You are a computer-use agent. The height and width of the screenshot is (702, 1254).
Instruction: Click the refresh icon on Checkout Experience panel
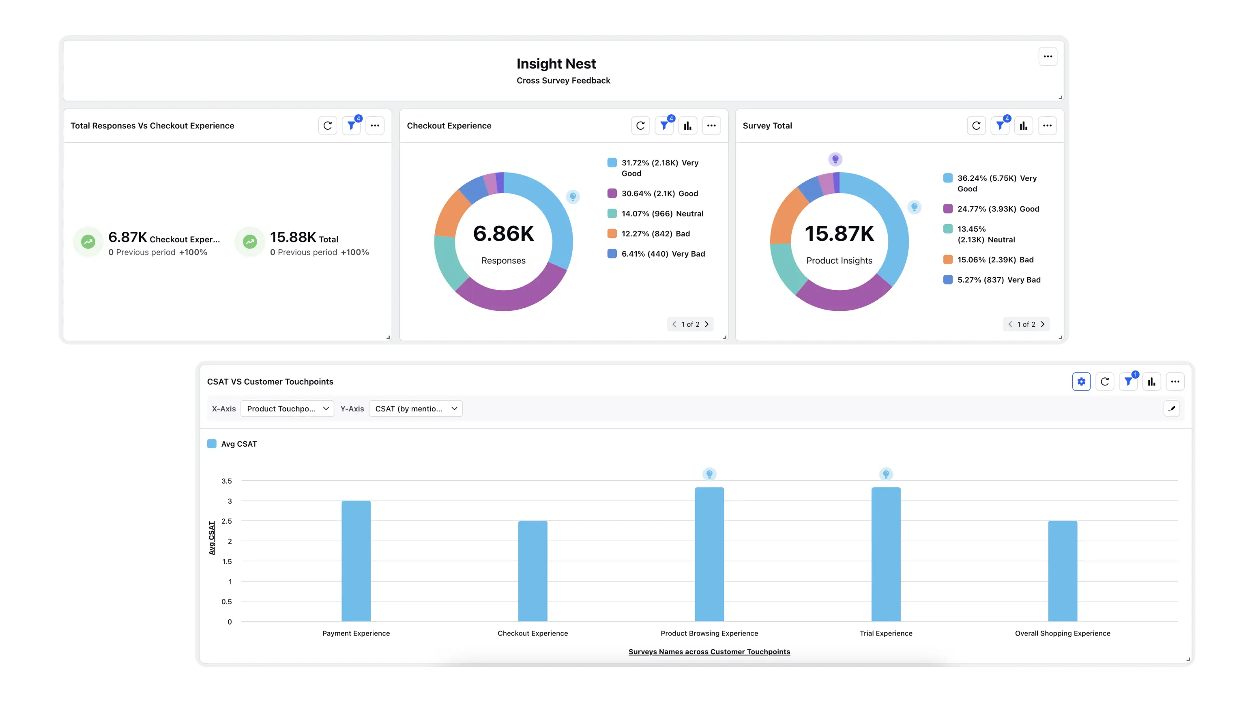click(640, 126)
